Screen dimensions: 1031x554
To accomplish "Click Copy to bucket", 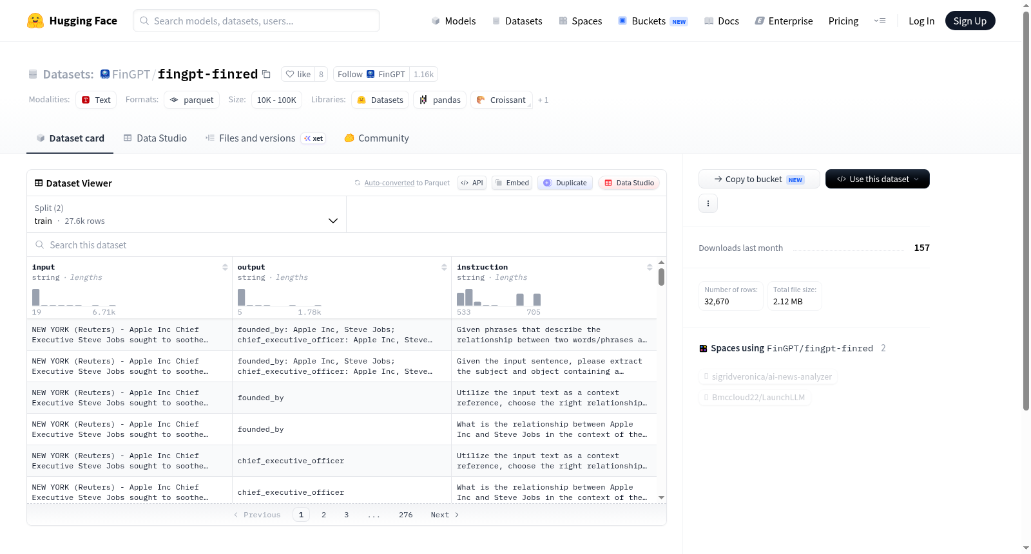I will click(x=759, y=179).
